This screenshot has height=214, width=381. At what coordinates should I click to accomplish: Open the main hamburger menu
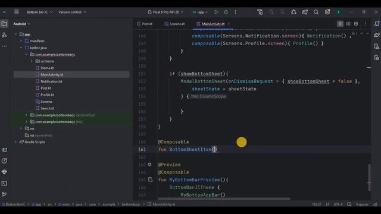tap(17, 12)
